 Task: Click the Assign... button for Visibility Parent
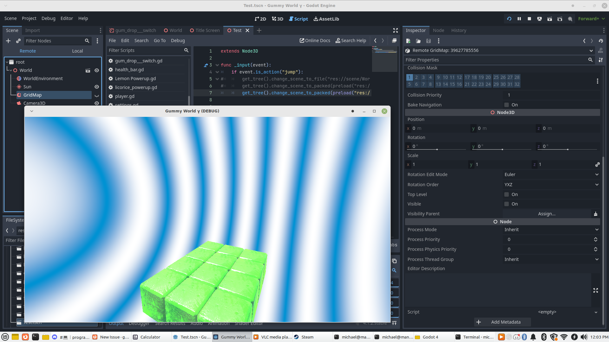pos(547,213)
